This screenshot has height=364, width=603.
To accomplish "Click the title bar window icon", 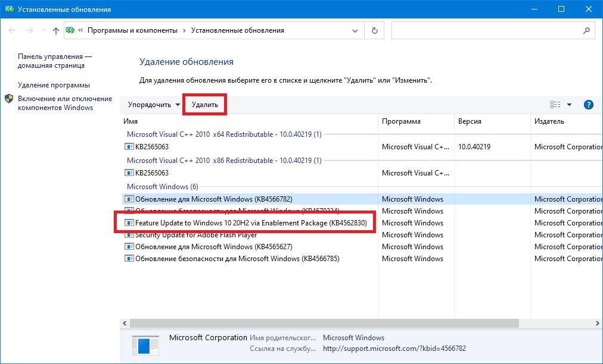I will click(9, 9).
